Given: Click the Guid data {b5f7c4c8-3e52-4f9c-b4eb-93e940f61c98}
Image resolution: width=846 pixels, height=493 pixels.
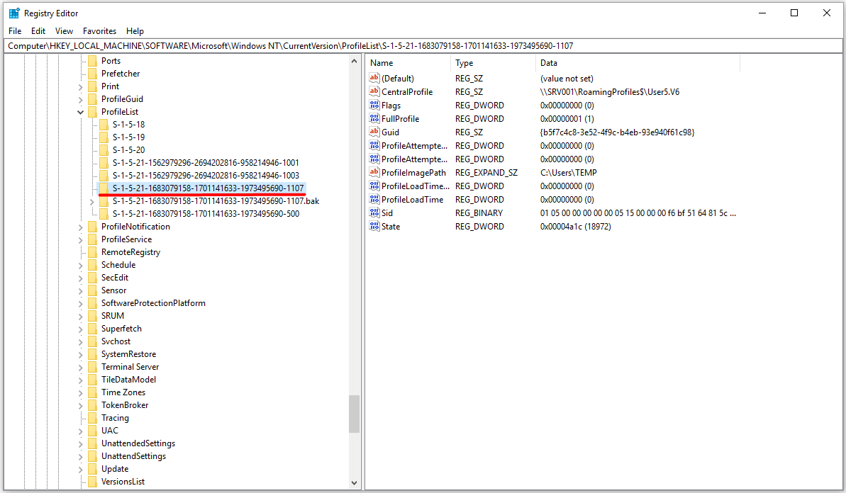Looking at the screenshot, I should [x=617, y=132].
